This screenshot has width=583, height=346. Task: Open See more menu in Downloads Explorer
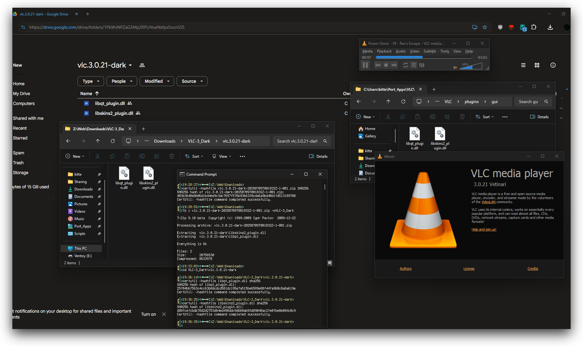coord(242,156)
